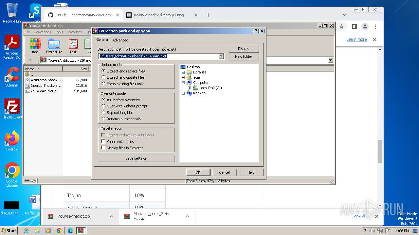Click Help button in extraction dialog
This screenshot has height=235, width=419.
click(x=251, y=172)
